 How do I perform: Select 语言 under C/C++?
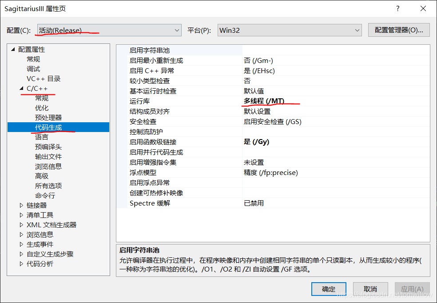coord(42,137)
